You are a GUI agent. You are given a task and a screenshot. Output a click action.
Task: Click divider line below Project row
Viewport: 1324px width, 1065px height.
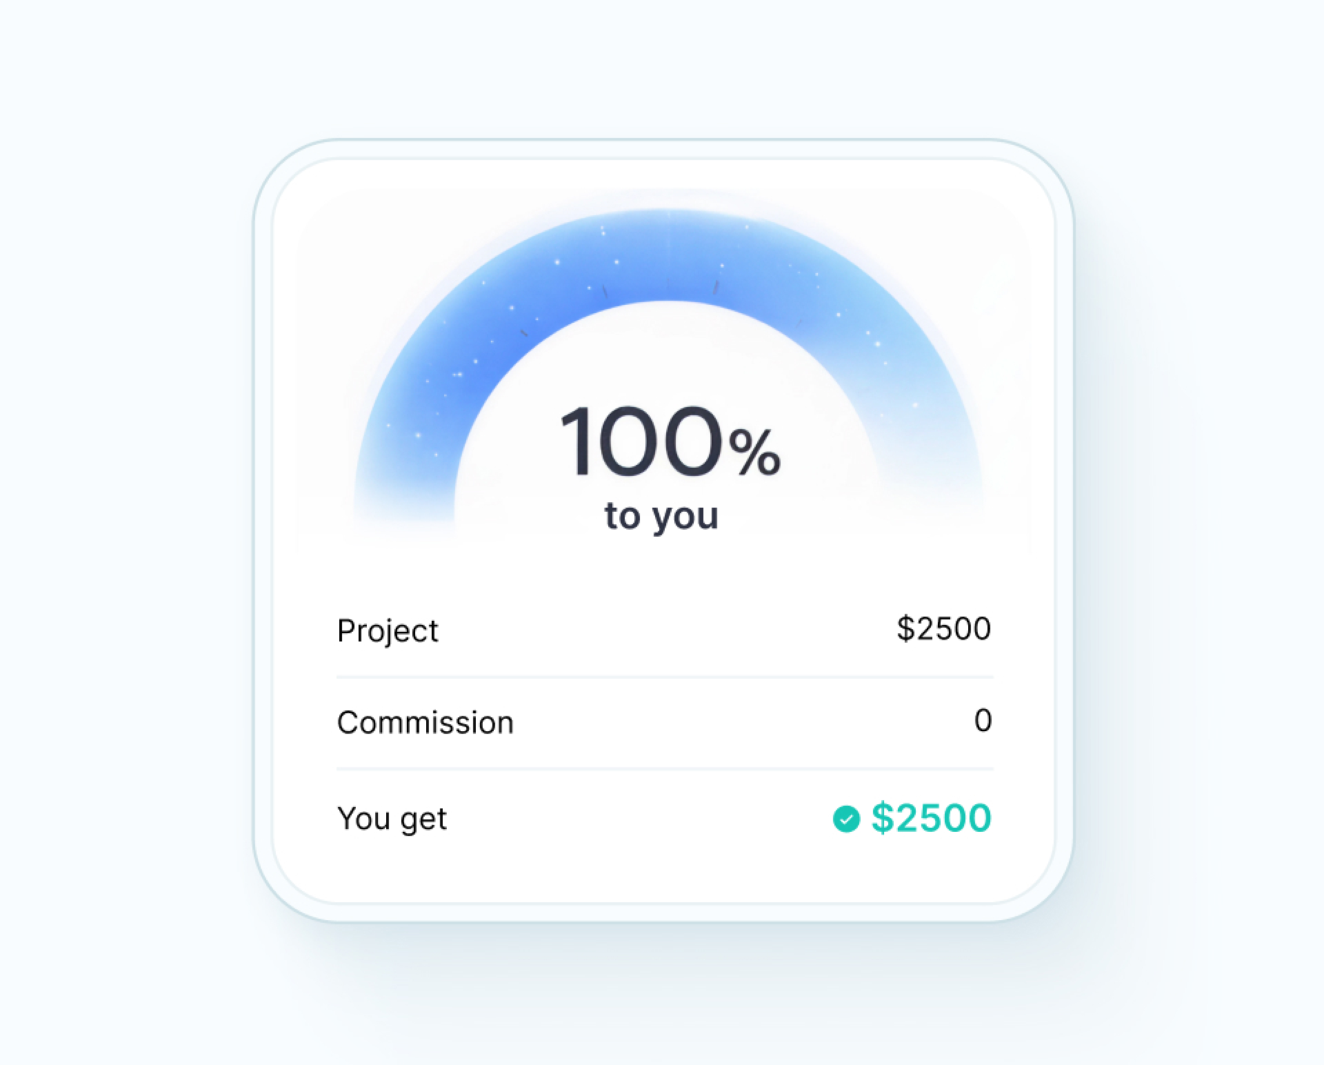[x=665, y=677]
